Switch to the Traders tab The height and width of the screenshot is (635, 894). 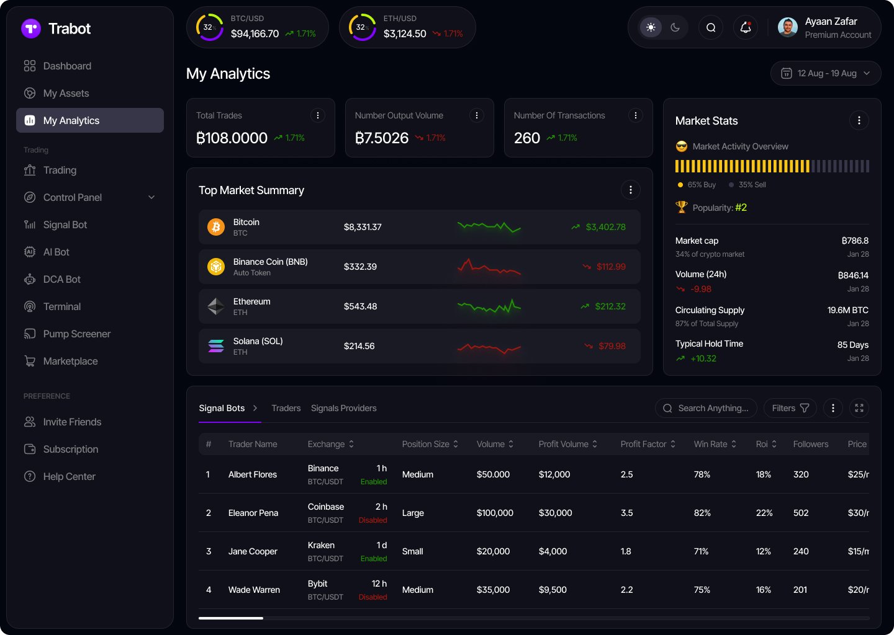(286, 408)
